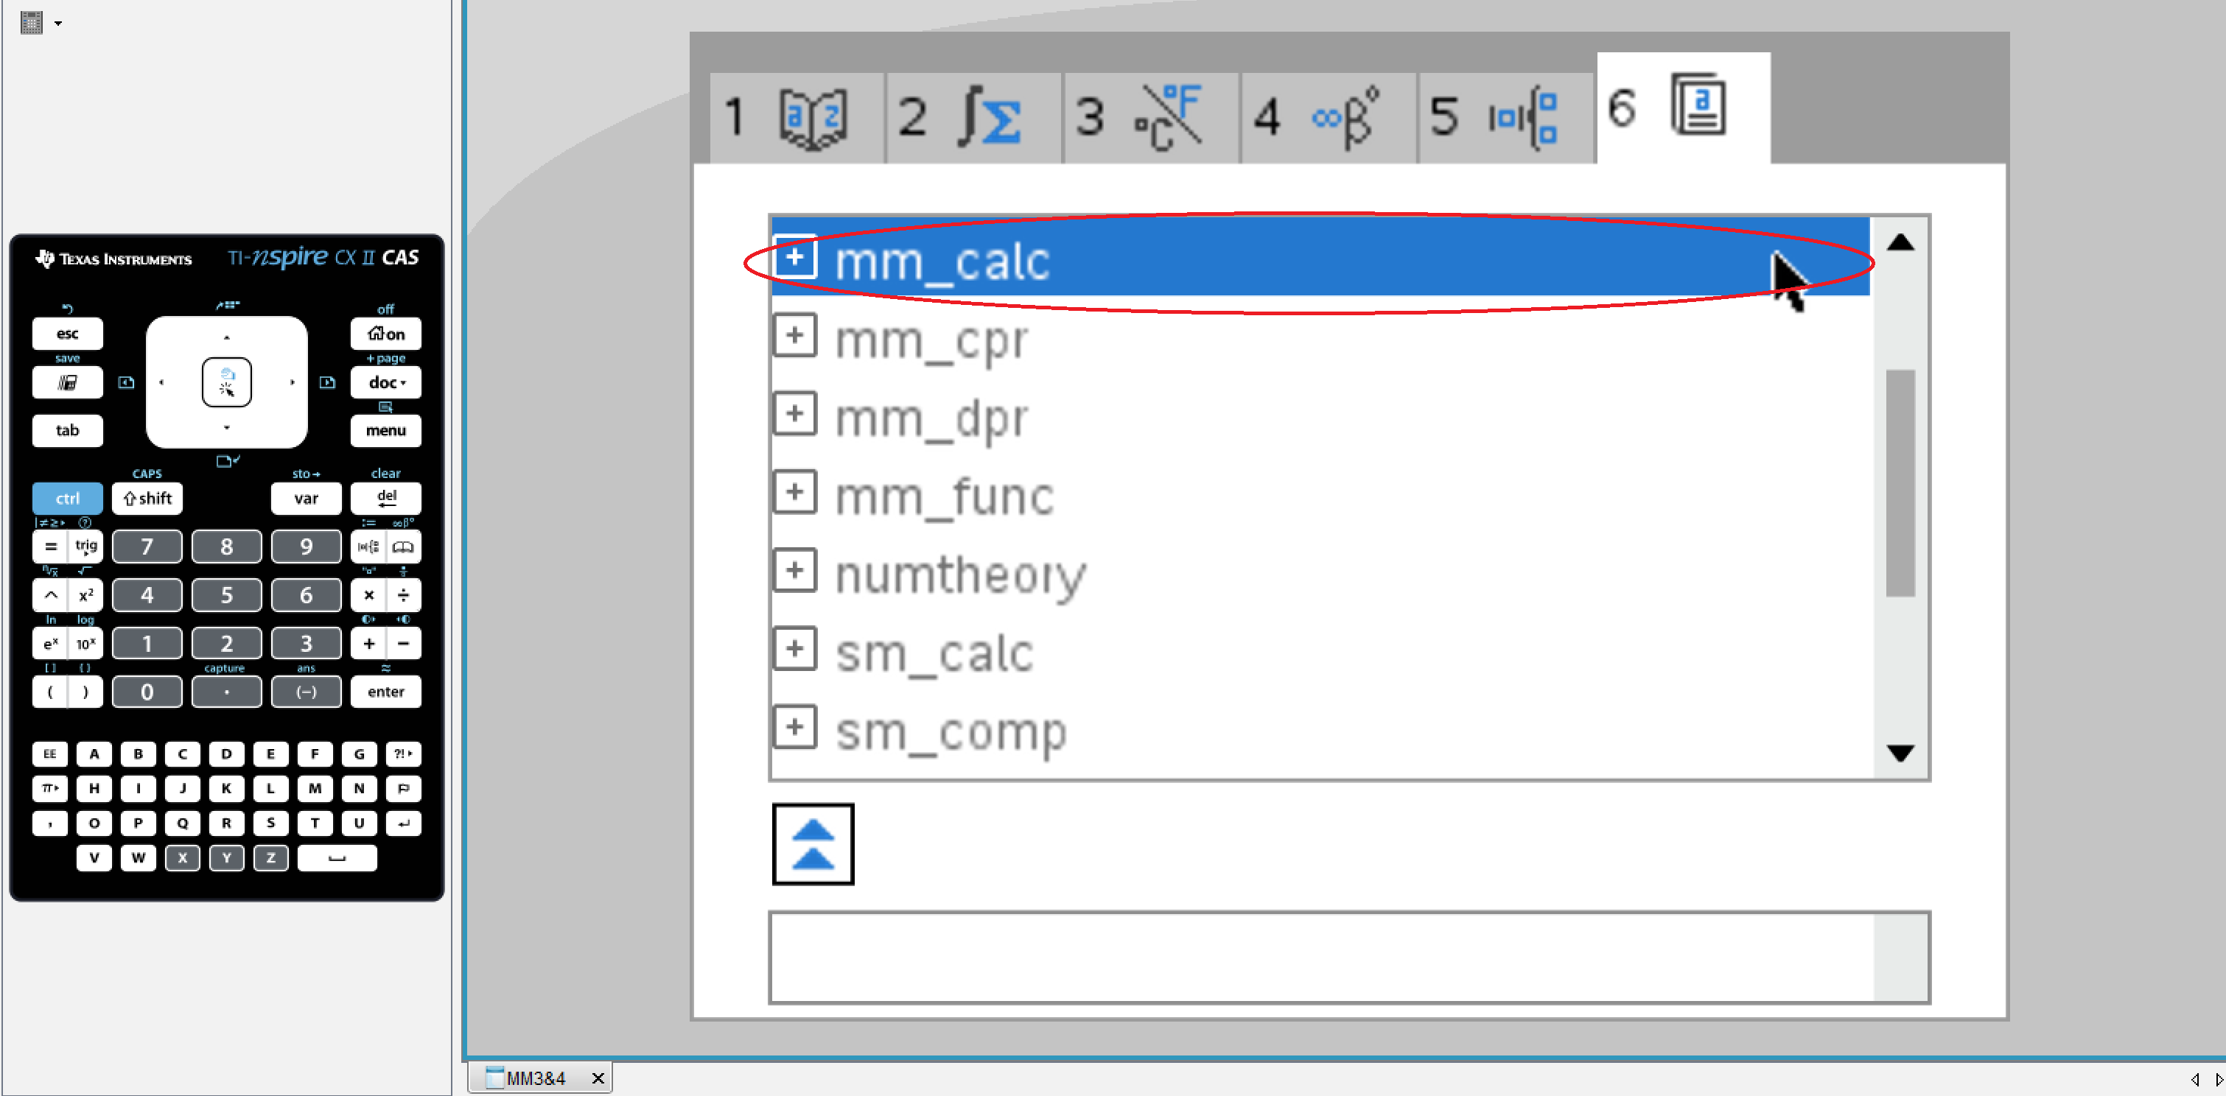Click the EE key
2226x1096 pixels.
(50, 754)
